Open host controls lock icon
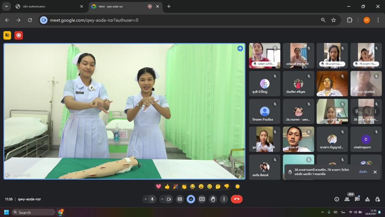The width and height of the screenshot is (385, 217). [x=377, y=199]
